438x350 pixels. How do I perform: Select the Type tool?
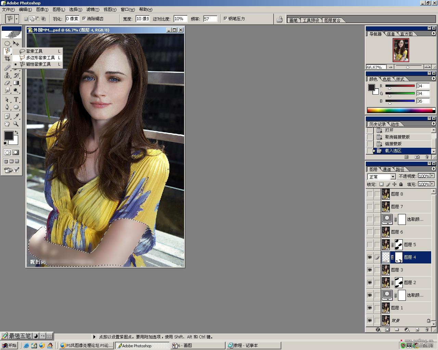pos(16,99)
